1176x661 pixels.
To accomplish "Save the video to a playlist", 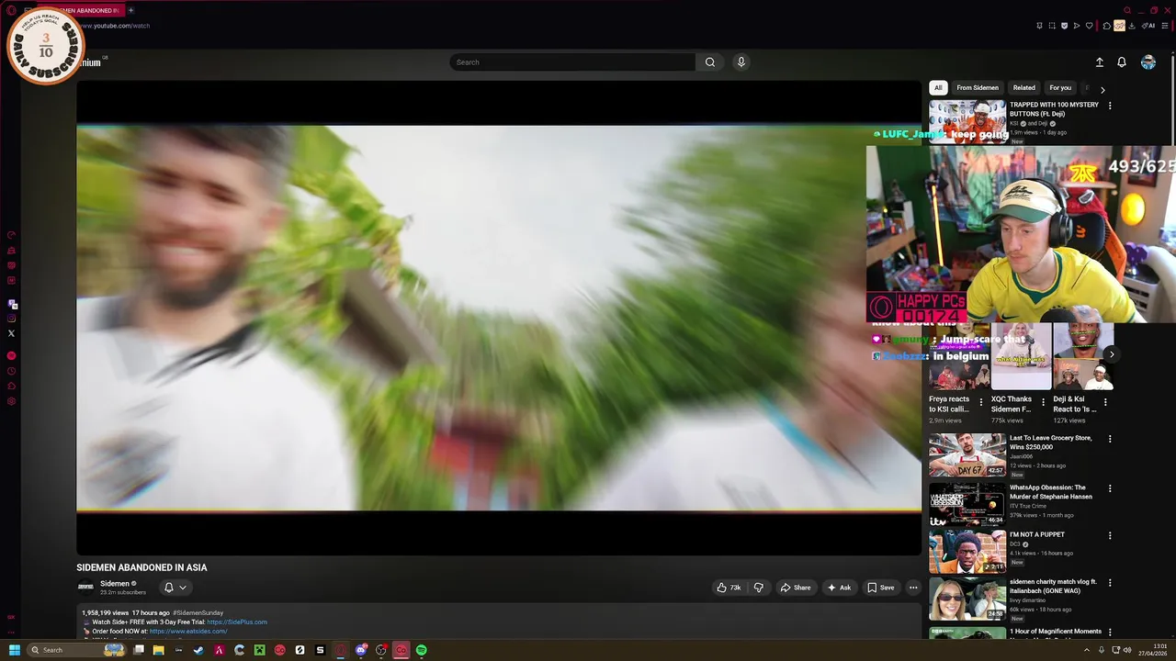I will coord(880,588).
